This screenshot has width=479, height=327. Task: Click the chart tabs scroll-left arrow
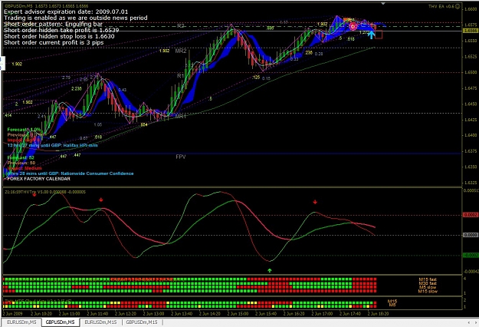pos(469,322)
